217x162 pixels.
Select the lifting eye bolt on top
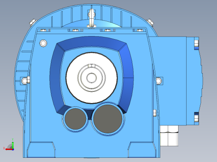pos(92,18)
